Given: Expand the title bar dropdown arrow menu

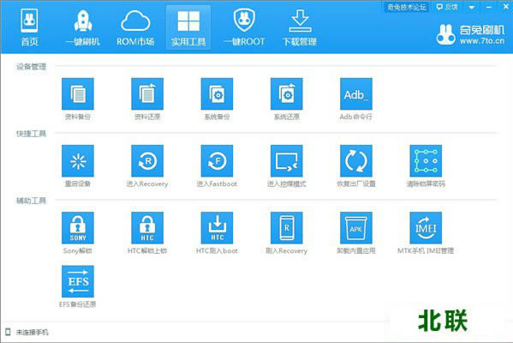Looking at the screenshot, I should pyautogui.click(x=471, y=7).
